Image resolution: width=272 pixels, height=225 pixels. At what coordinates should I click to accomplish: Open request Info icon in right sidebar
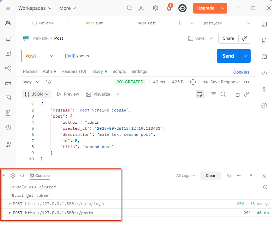tap(264, 106)
